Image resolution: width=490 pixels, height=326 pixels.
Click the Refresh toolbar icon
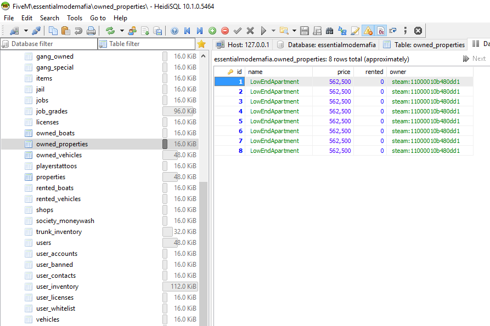[x=110, y=31]
